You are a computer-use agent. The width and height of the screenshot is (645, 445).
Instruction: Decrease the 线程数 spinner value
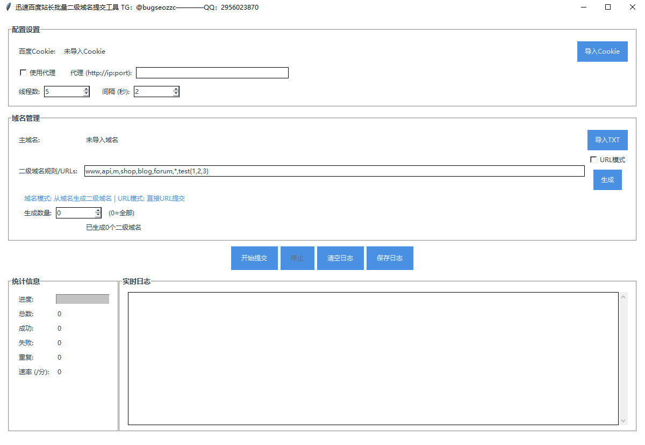[x=86, y=94]
